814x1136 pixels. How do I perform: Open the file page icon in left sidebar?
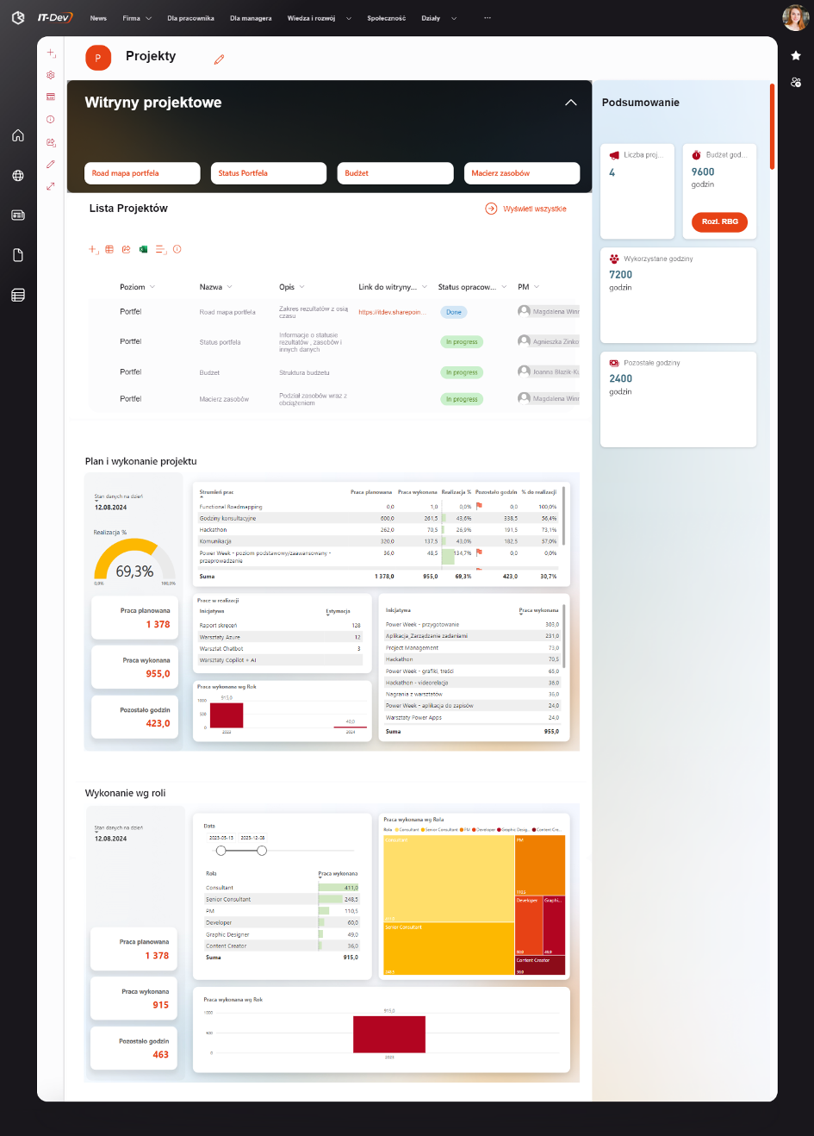18,255
